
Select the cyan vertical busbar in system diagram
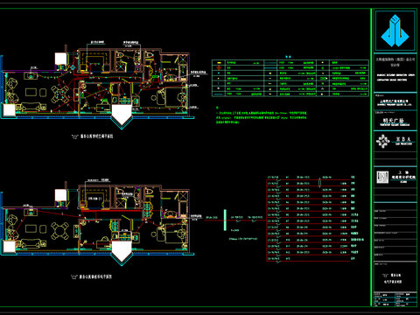[225, 220]
